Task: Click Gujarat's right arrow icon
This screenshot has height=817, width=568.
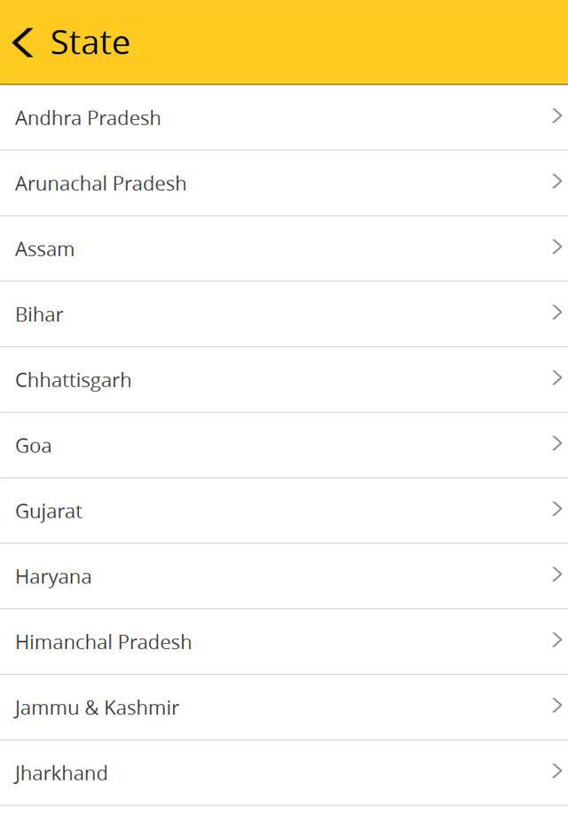Action: (556, 510)
